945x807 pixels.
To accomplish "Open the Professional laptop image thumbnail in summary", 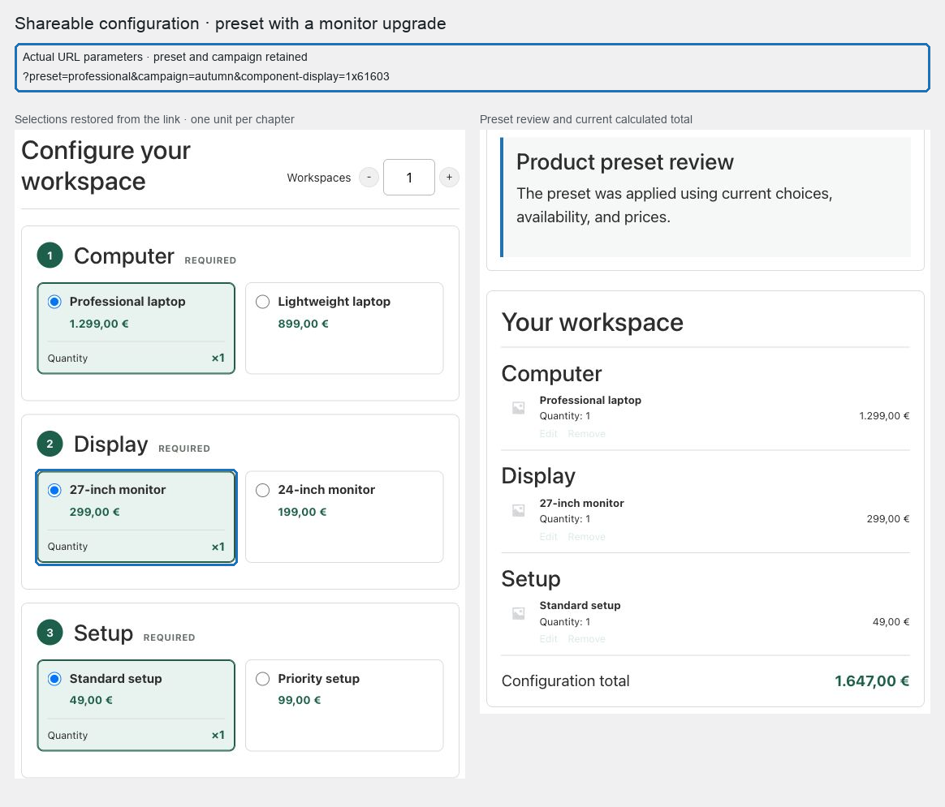I will tap(518, 408).
